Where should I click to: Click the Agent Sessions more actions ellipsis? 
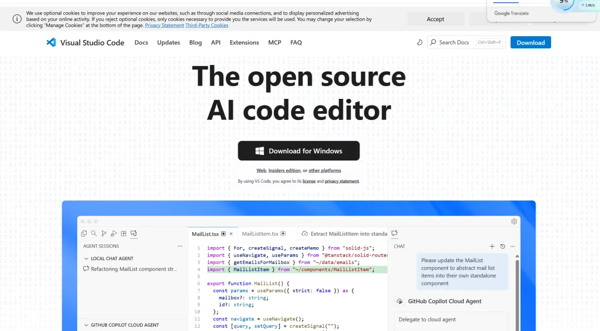[180, 246]
